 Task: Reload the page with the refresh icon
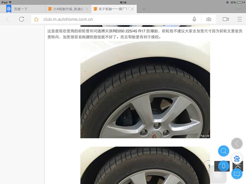pos(21,19)
